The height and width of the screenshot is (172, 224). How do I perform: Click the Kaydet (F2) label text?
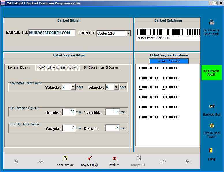(x=89, y=165)
